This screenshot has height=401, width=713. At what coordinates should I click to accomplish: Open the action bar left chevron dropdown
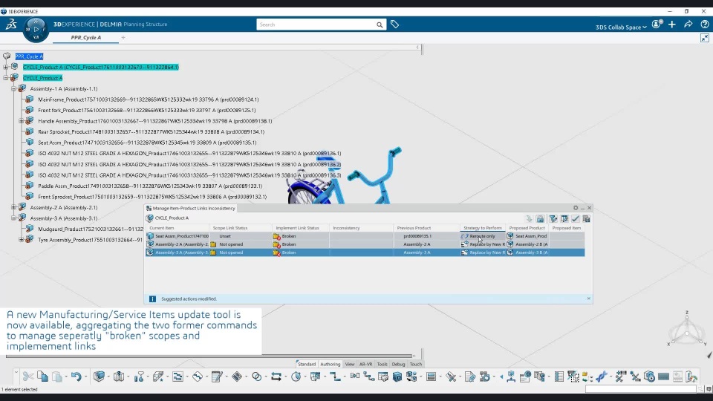(16, 372)
